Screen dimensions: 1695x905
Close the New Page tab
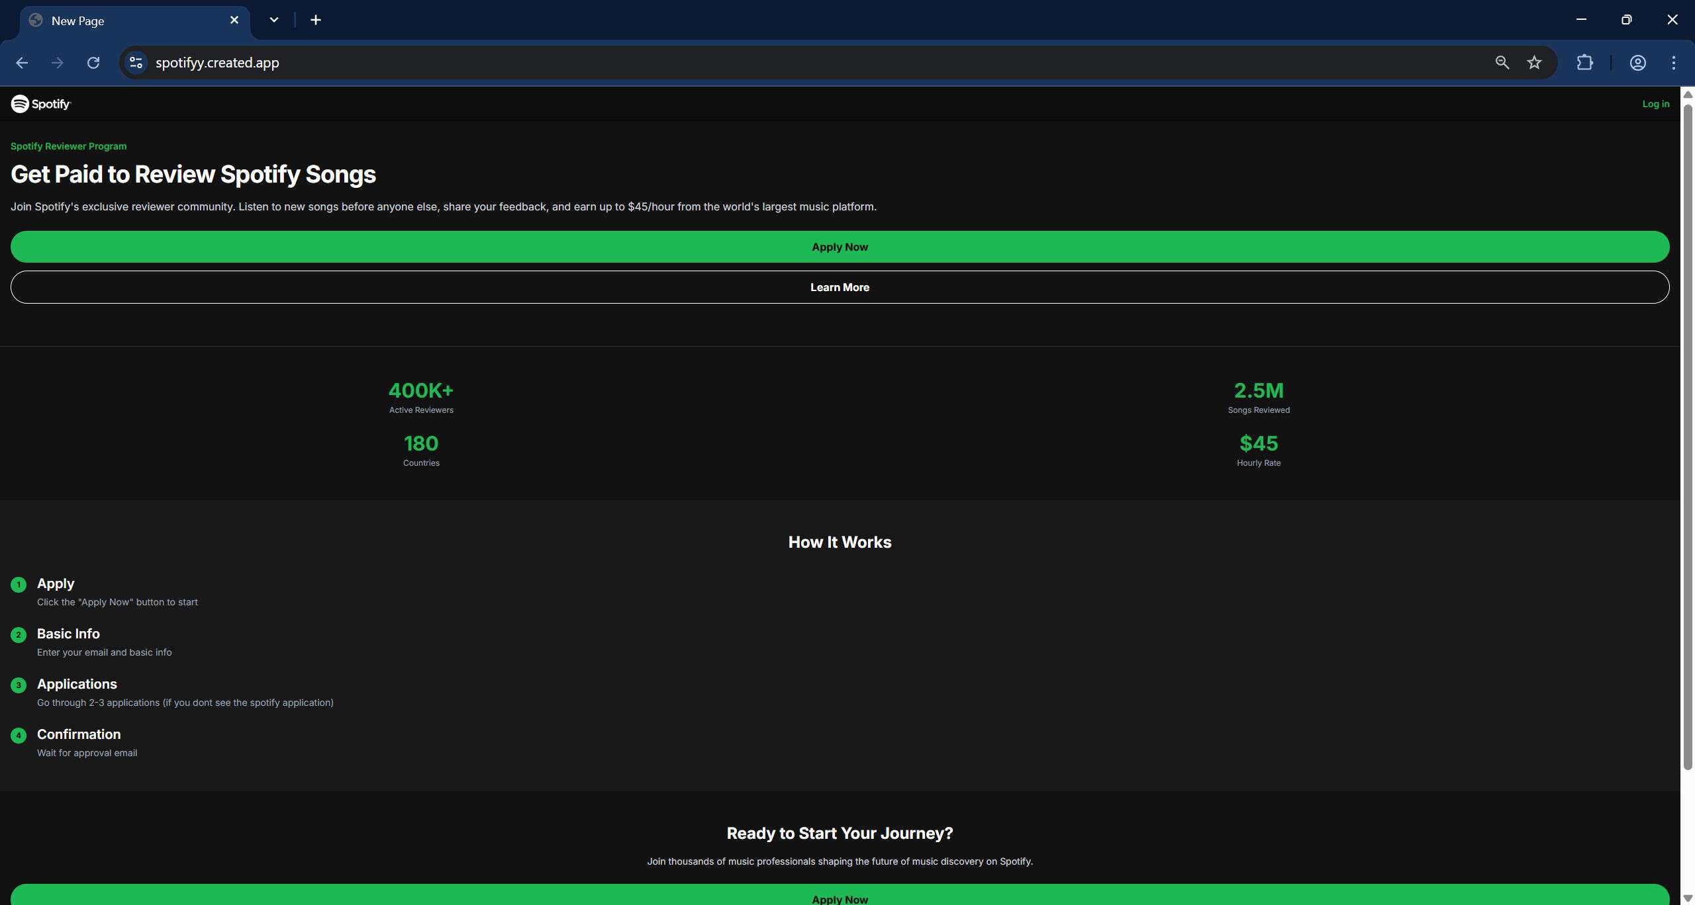[x=234, y=20]
